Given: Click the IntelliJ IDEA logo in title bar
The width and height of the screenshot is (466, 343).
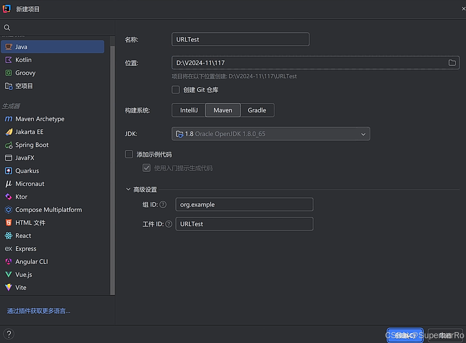Looking at the screenshot, I should tap(7, 9).
